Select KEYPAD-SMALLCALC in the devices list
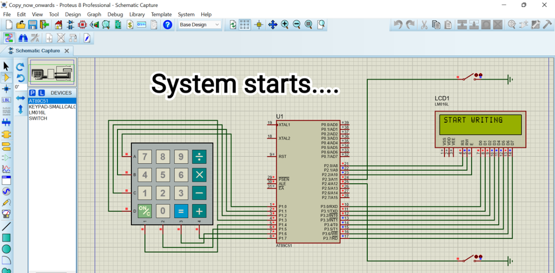 point(52,106)
